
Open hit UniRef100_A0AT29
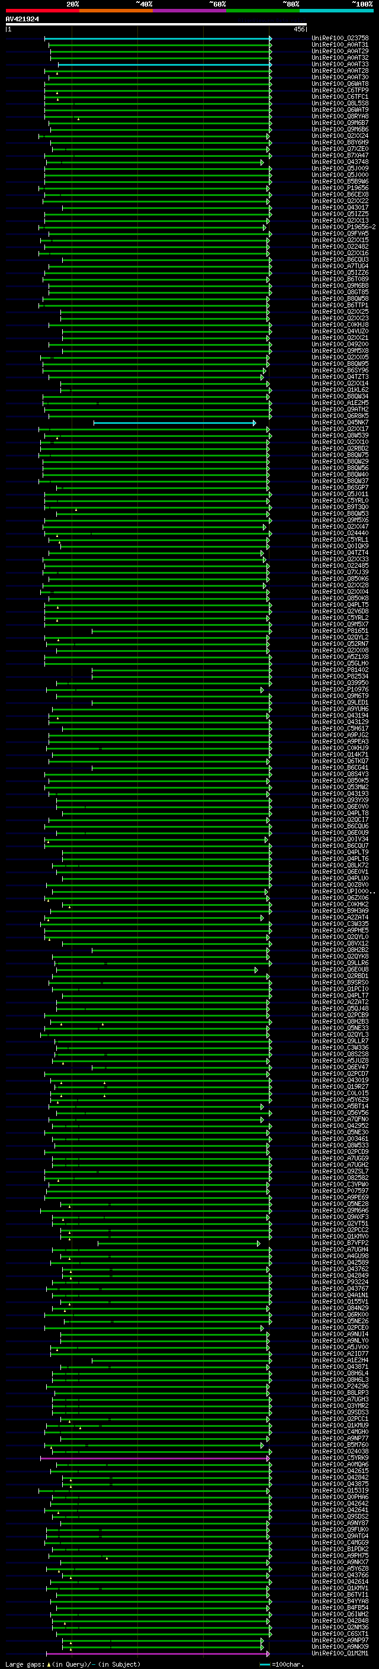340,51
